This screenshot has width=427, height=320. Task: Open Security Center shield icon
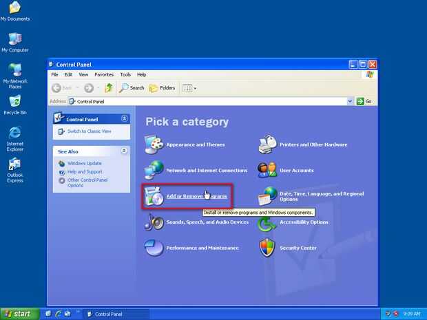(x=267, y=248)
